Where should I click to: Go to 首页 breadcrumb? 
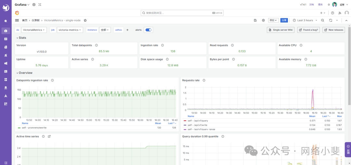(x=25, y=20)
